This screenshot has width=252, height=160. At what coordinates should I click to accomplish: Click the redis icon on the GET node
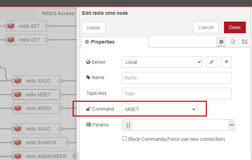(x=11, y=40)
